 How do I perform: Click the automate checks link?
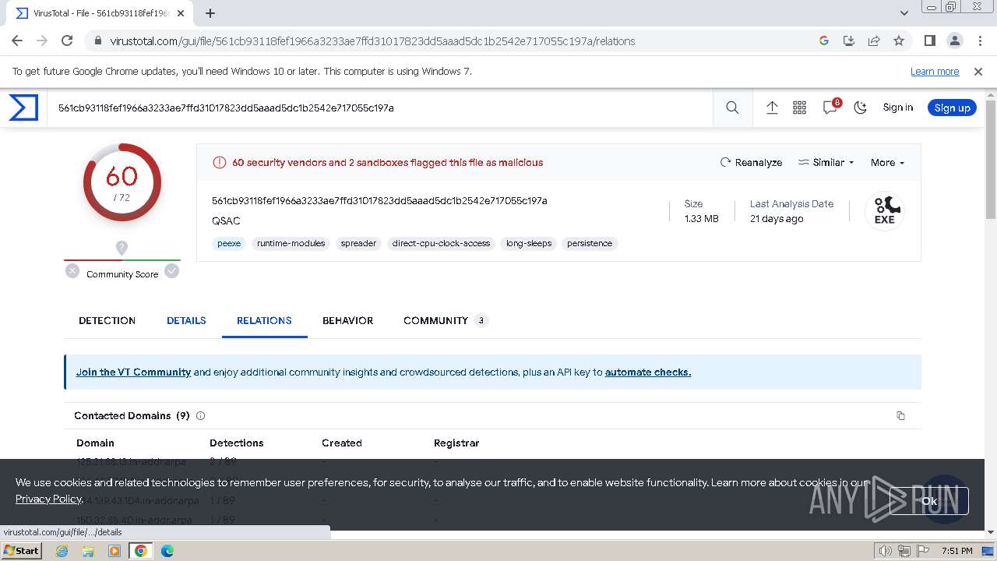(x=648, y=372)
